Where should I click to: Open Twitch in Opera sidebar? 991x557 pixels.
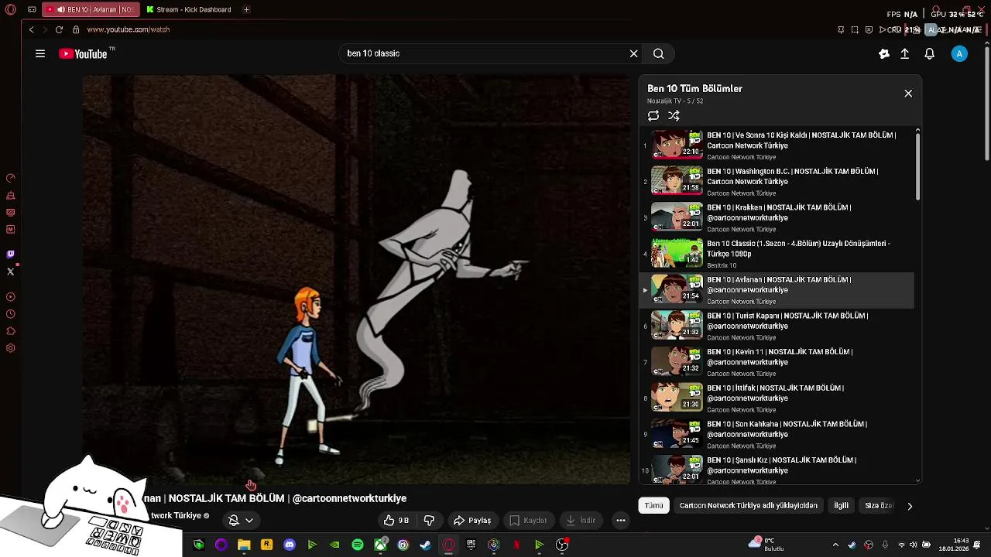[10, 255]
